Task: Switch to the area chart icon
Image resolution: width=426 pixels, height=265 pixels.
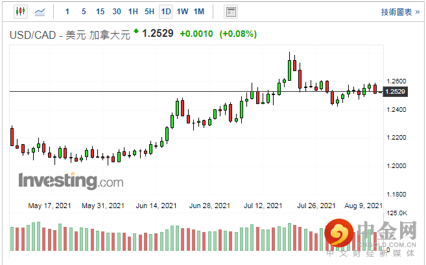Action: click(x=40, y=12)
